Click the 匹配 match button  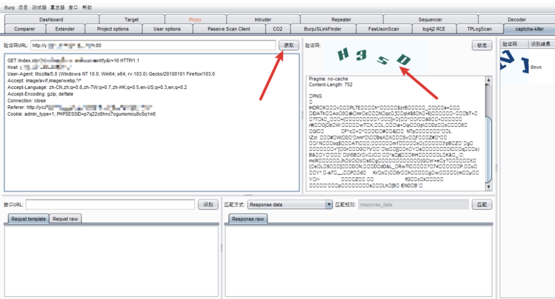[482, 204]
